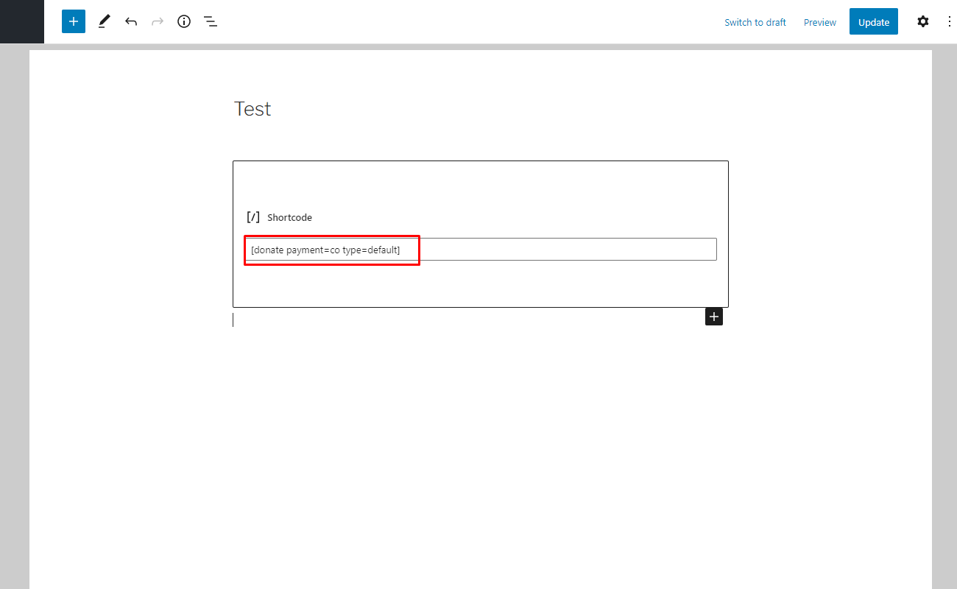Open the three-dot options menu

click(x=950, y=21)
